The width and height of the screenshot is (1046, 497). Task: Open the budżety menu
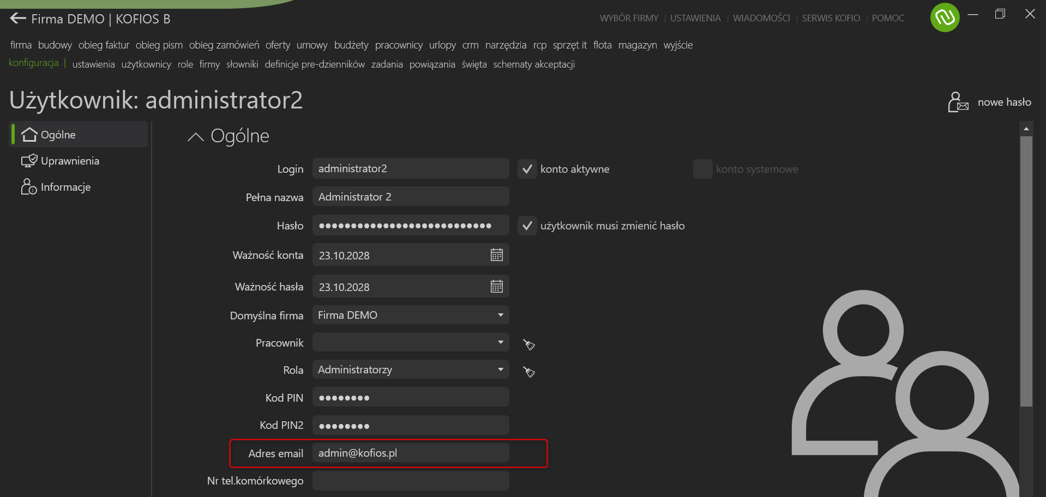[351, 45]
